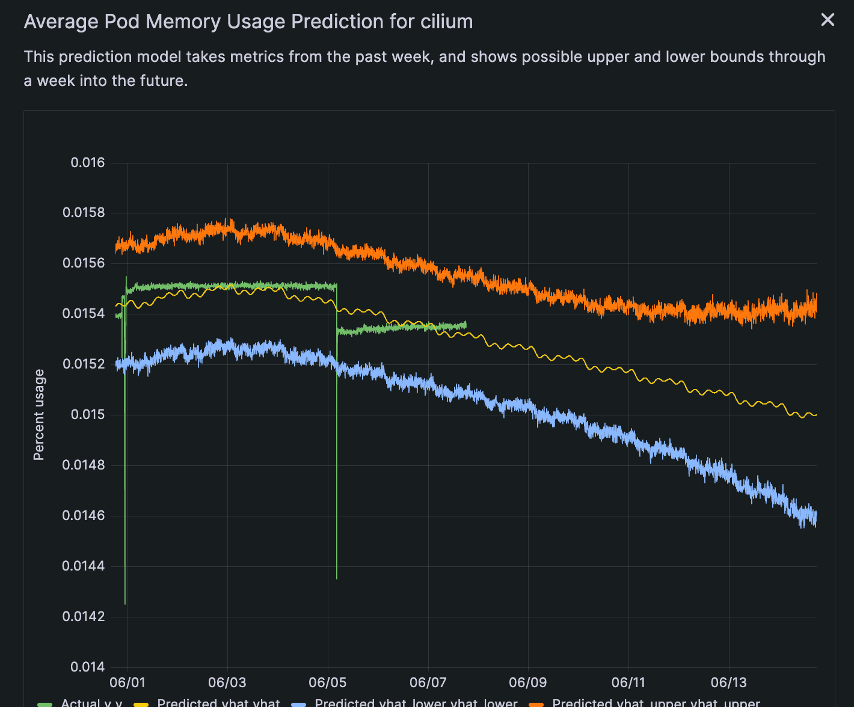Click the Percent usage axis title
Image resolution: width=854 pixels, height=707 pixels.
39,415
